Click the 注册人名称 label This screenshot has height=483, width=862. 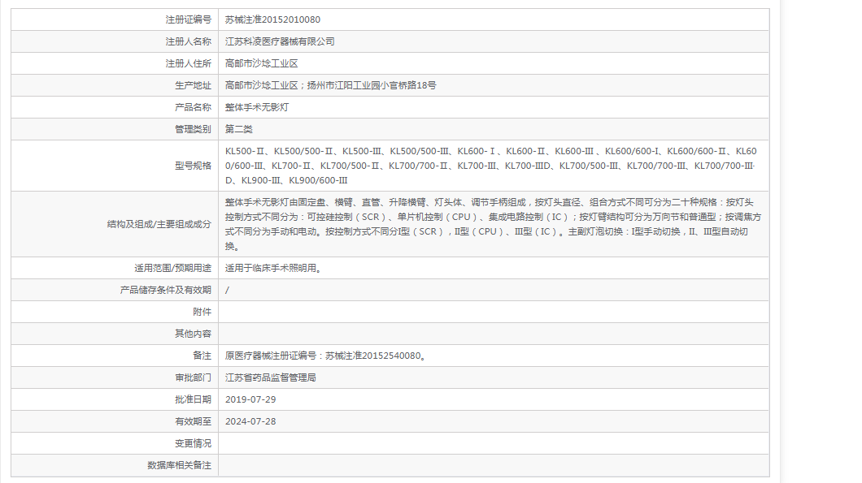coord(189,41)
